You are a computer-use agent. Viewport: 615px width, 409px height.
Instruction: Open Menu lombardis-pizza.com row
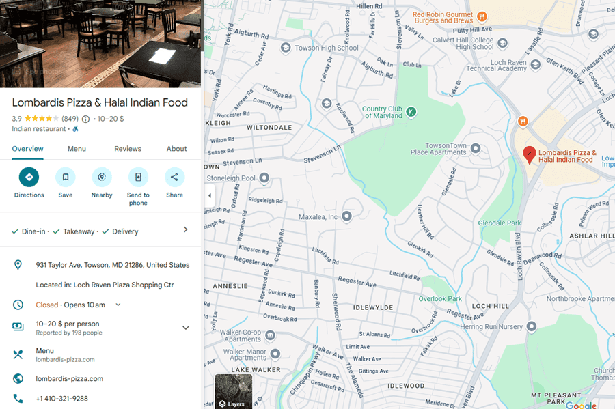[x=100, y=354]
